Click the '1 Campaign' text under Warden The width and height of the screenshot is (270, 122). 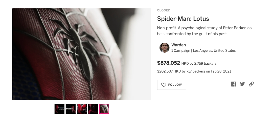(x=181, y=51)
